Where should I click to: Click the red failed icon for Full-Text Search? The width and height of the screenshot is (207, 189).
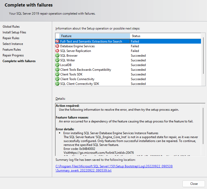click(x=57, y=41)
